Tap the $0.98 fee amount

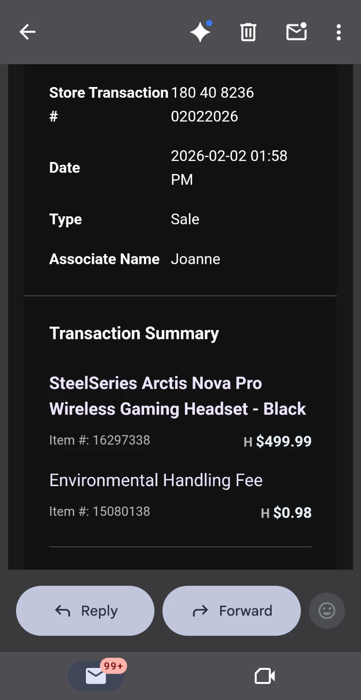(x=293, y=513)
